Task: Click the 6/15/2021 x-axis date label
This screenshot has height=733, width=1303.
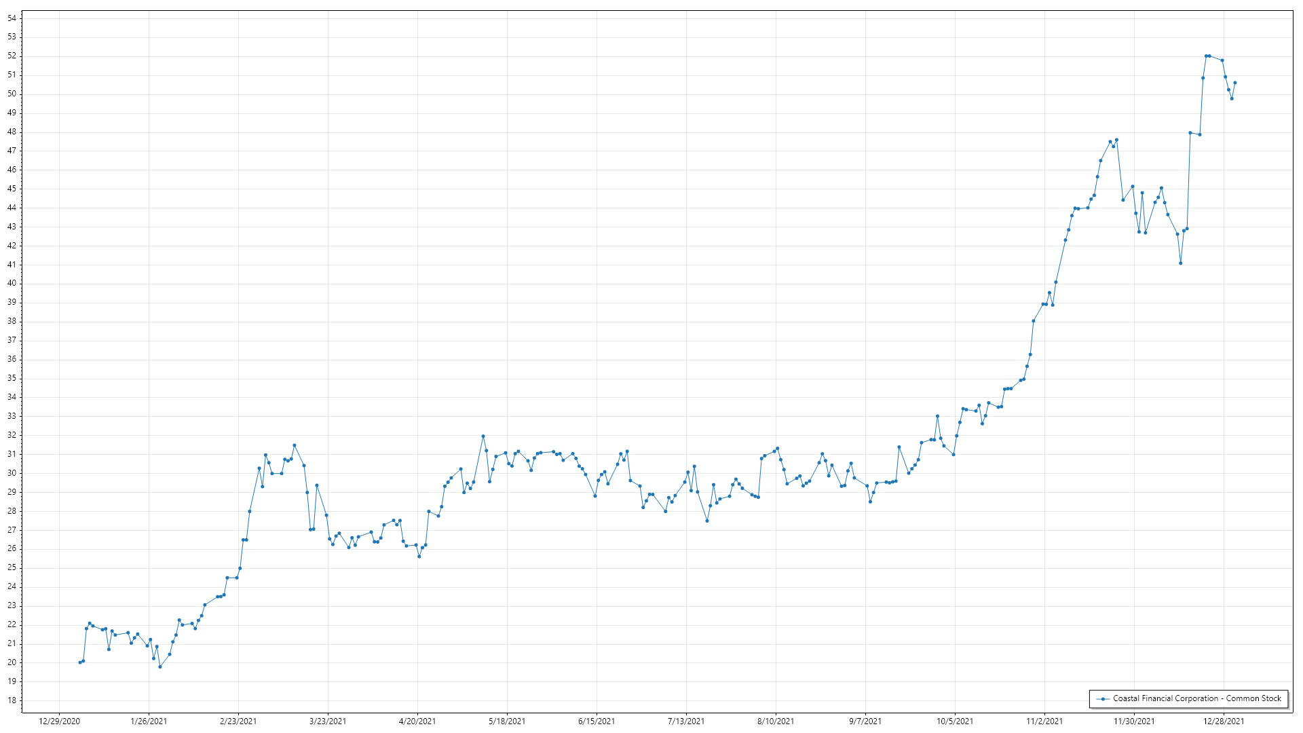Action: pyautogui.click(x=597, y=721)
